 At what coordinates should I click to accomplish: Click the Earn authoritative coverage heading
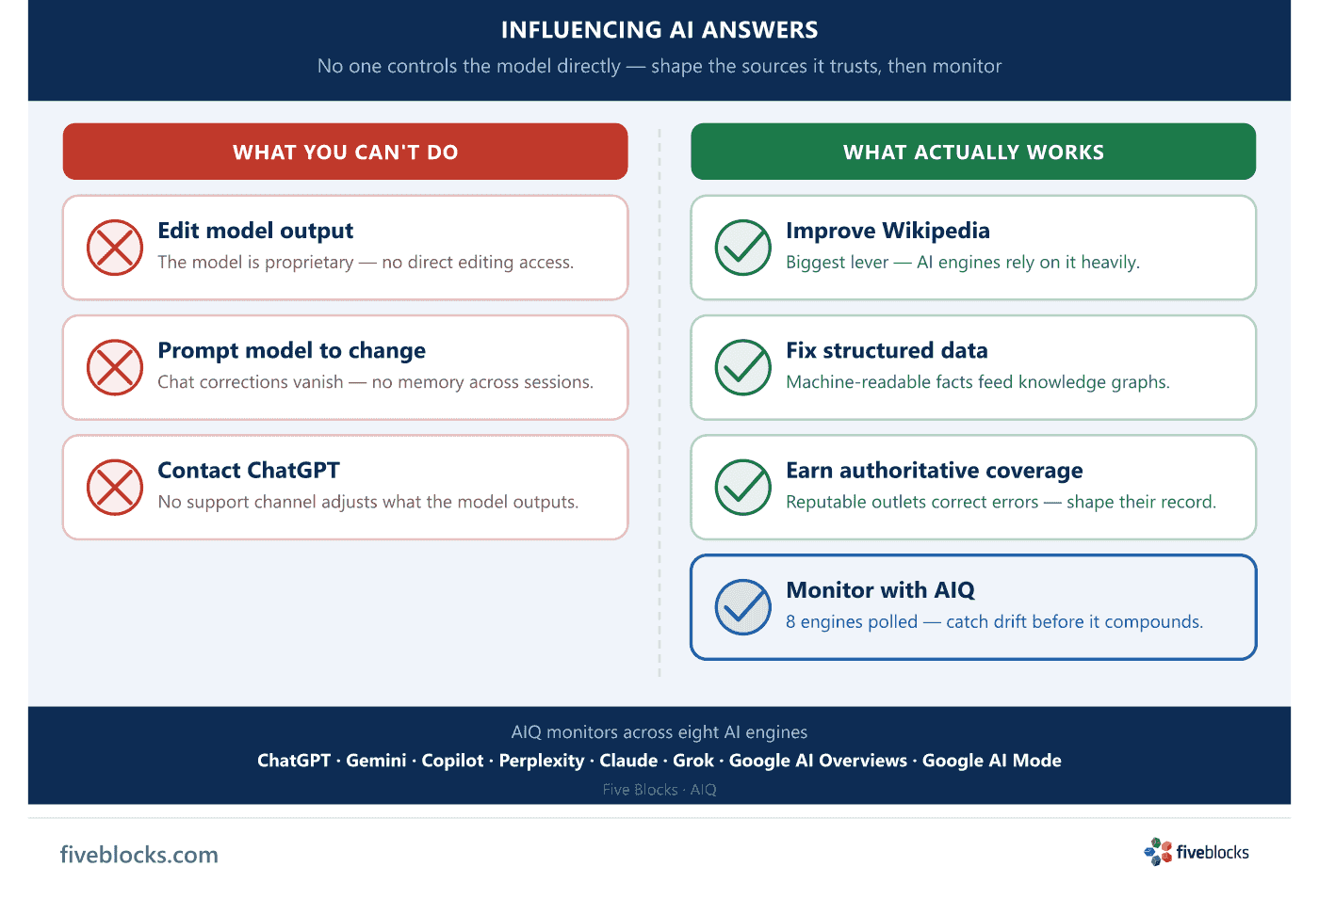(935, 470)
